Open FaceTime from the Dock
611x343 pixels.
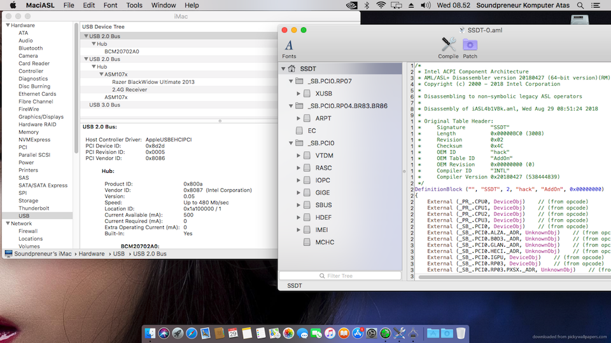click(x=316, y=333)
